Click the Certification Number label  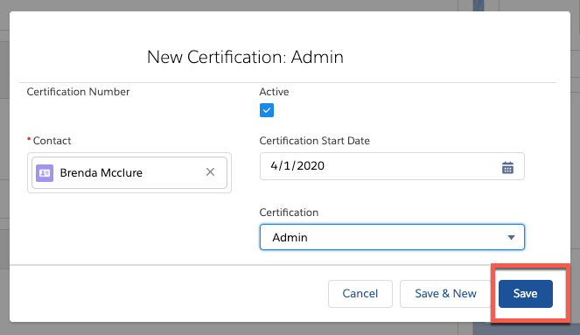click(78, 92)
